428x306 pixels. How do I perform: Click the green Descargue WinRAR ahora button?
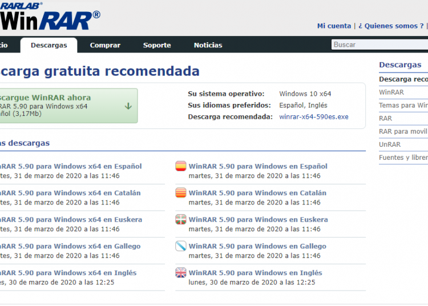pos(68,106)
